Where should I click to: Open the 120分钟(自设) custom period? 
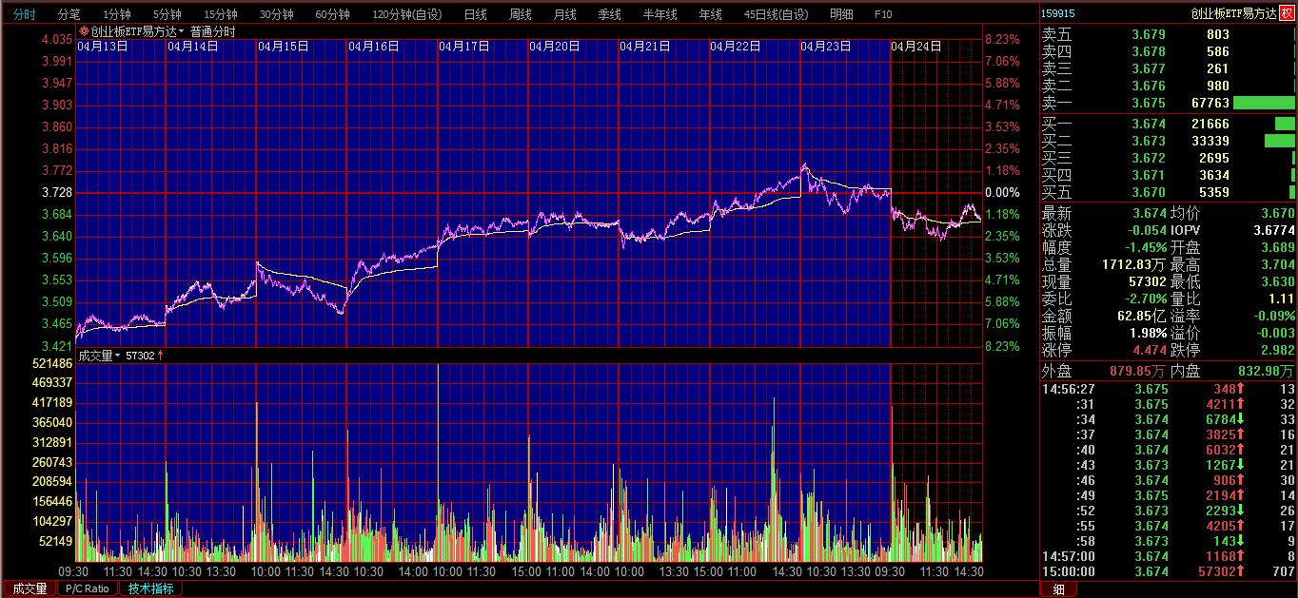click(407, 14)
